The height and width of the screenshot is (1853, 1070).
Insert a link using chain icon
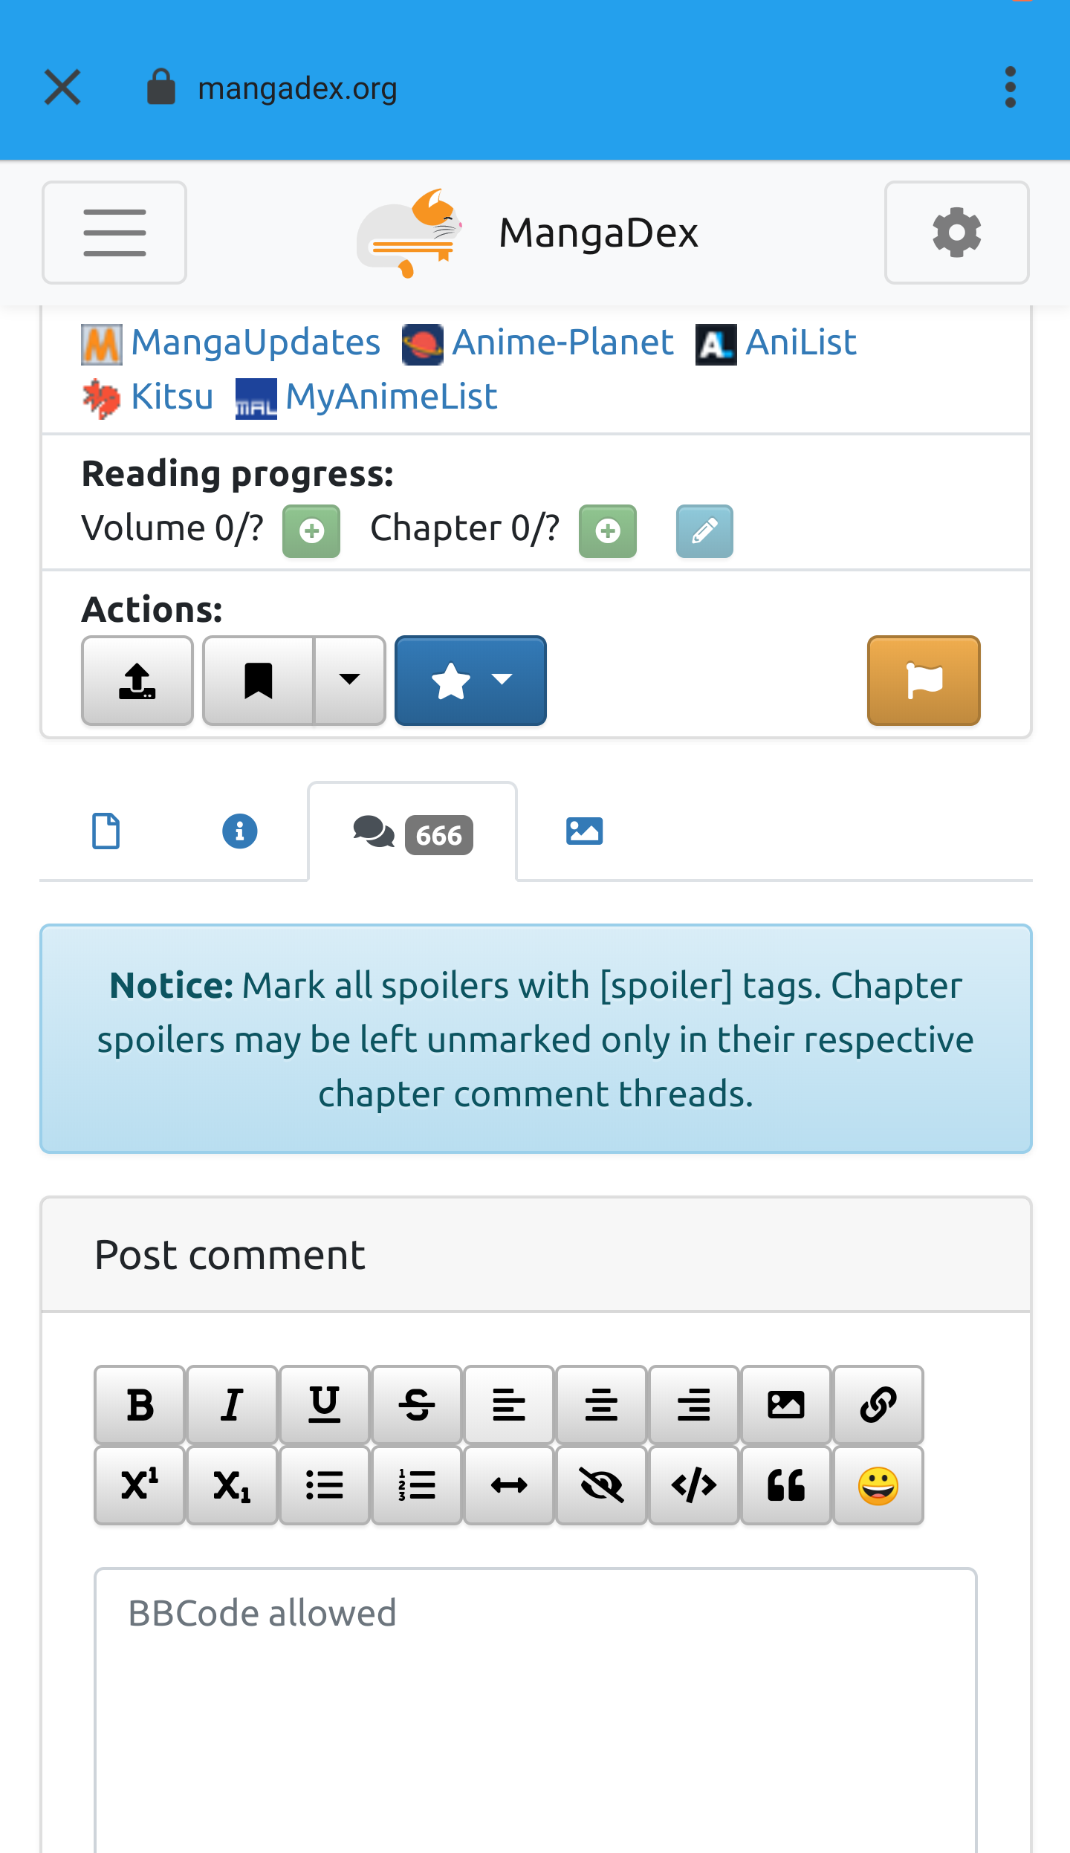click(x=878, y=1404)
